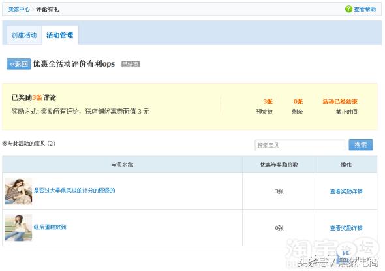Open the 查看帮助 help link
385x271 pixels.
point(365,9)
